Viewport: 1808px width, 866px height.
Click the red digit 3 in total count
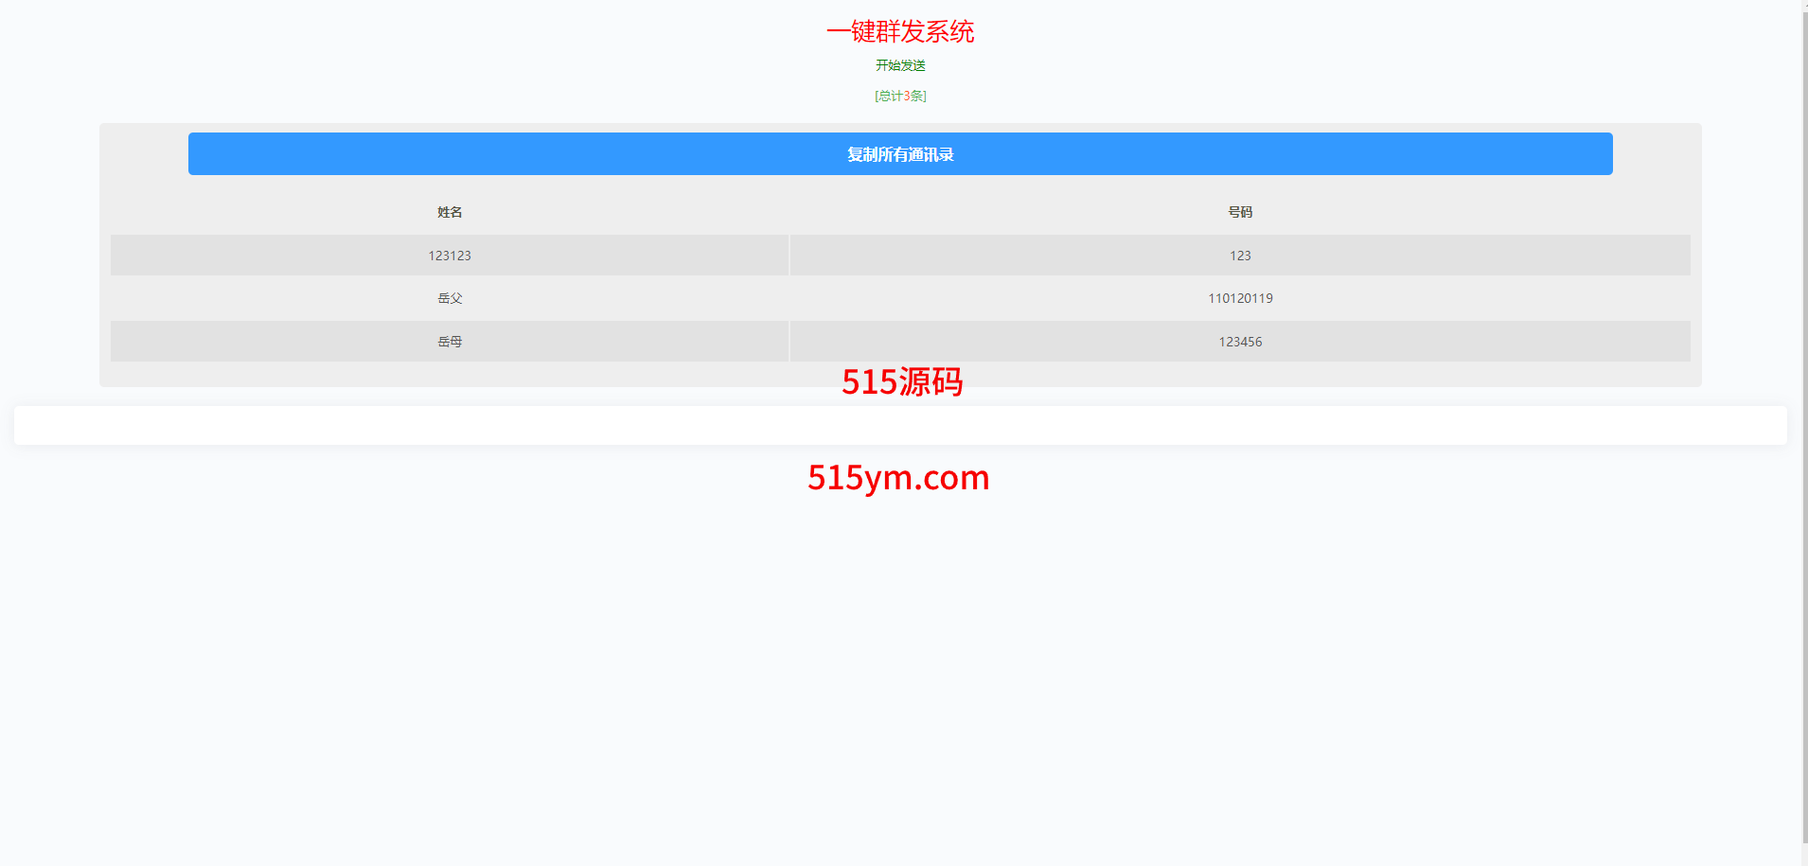(907, 96)
